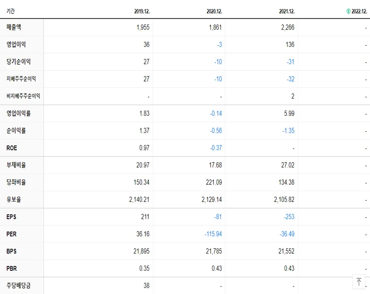Click the ROE value 0.97
The height and width of the screenshot is (294, 370).
click(144, 148)
